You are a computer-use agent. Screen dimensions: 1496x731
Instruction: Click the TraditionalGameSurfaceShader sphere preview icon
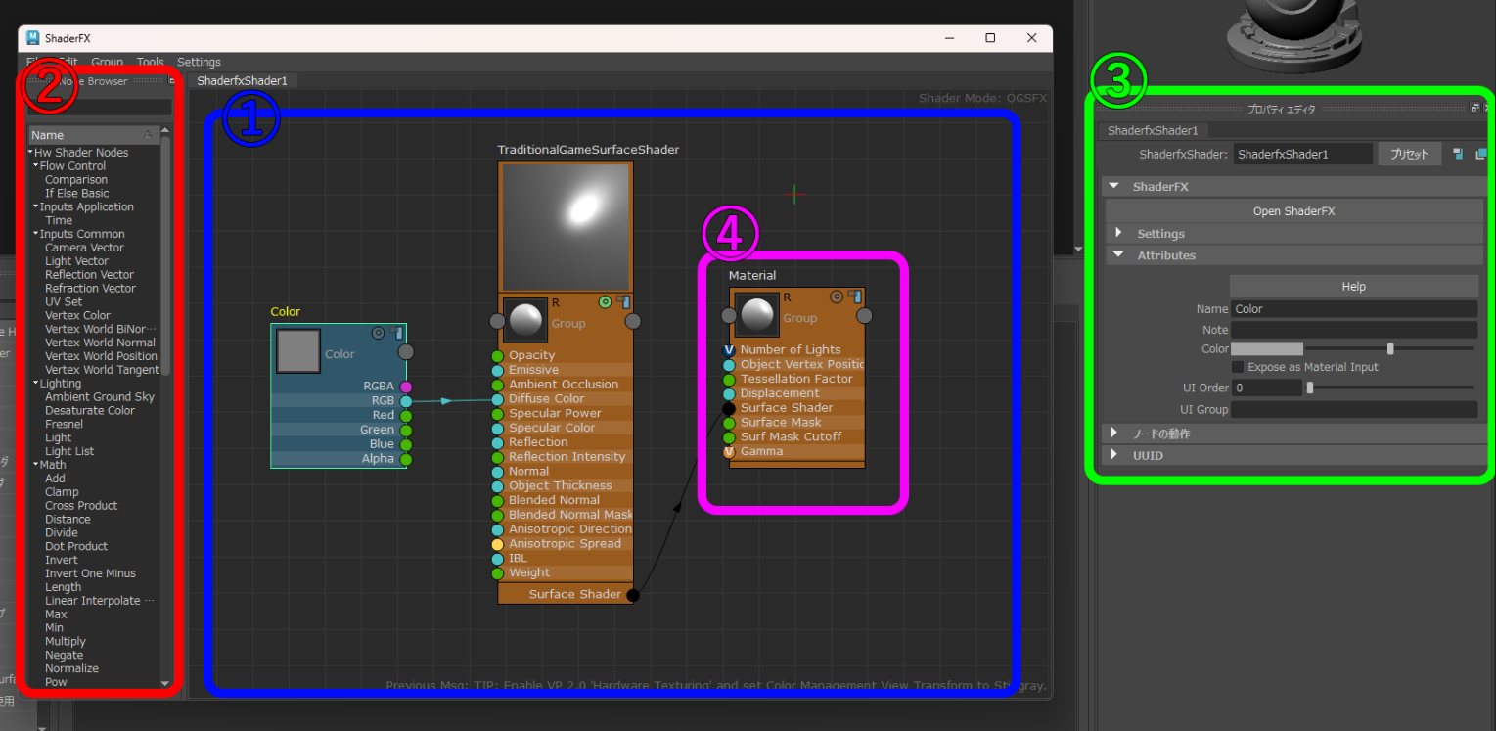(x=525, y=320)
